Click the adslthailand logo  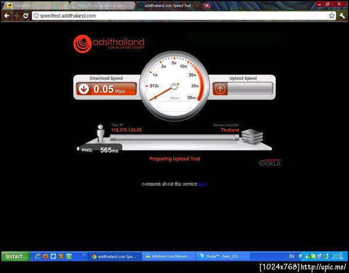pos(109,44)
